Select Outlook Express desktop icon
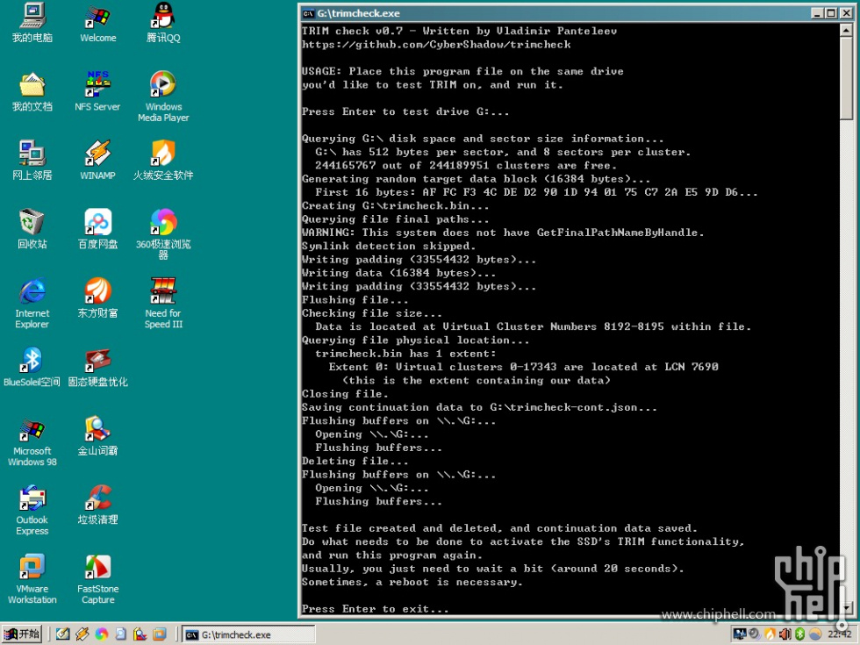This screenshot has height=645, width=860. click(x=32, y=510)
